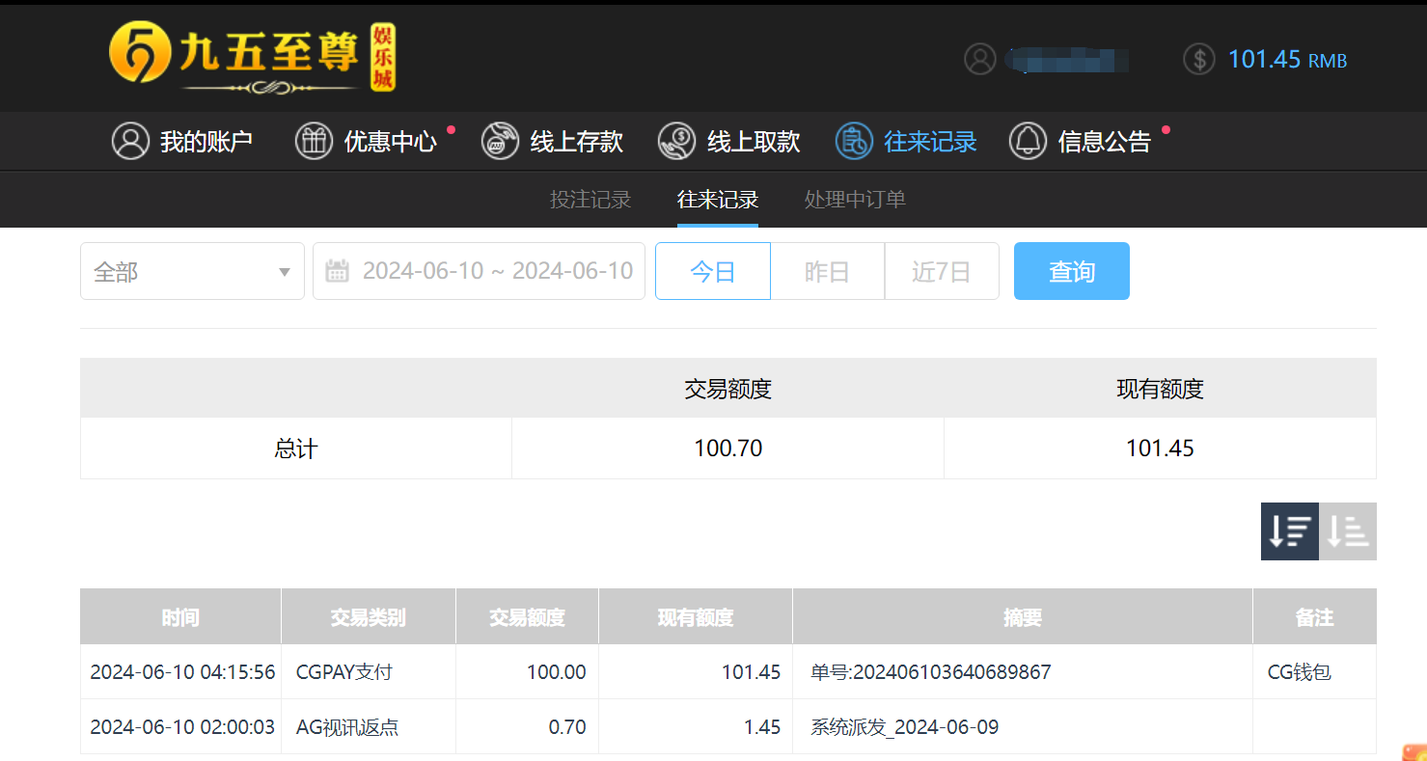Open the 全部 transaction type dropdown
The height and width of the screenshot is (761, 1427).
click(x=192, y=271)
